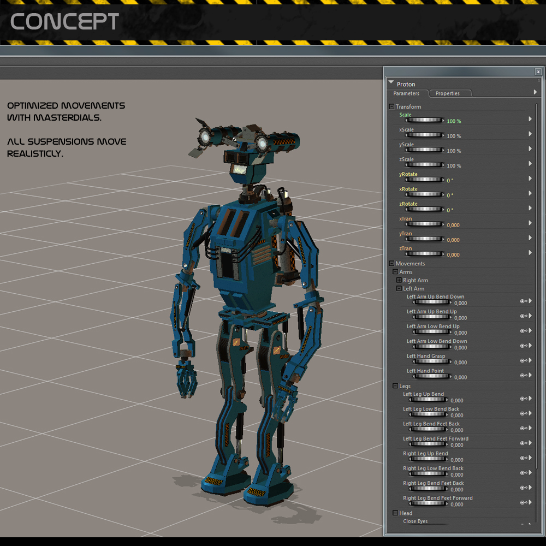Image resolution: width=546 pixels, height=546 pixels.
Task: Click the Scale parameter dial
Action: click(425, 120)
